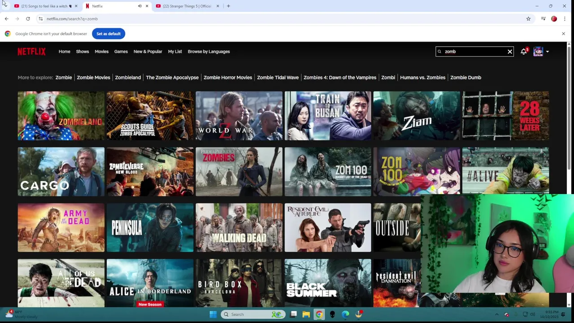Open Alice in Borderland thumbnail

pyautogui.click(x=150, y=283)
